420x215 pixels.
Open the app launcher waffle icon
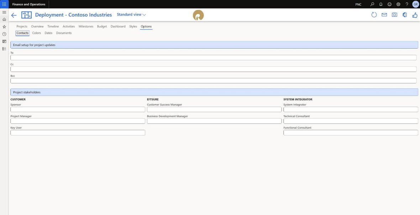tap(4, 4)
